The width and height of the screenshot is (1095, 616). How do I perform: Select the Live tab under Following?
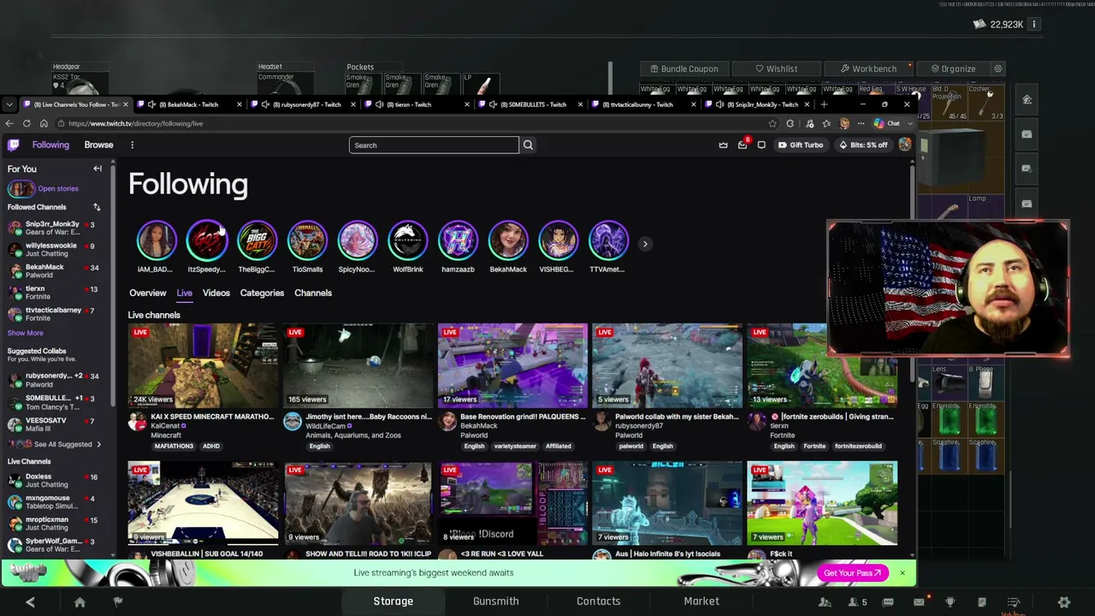point(184,293)
